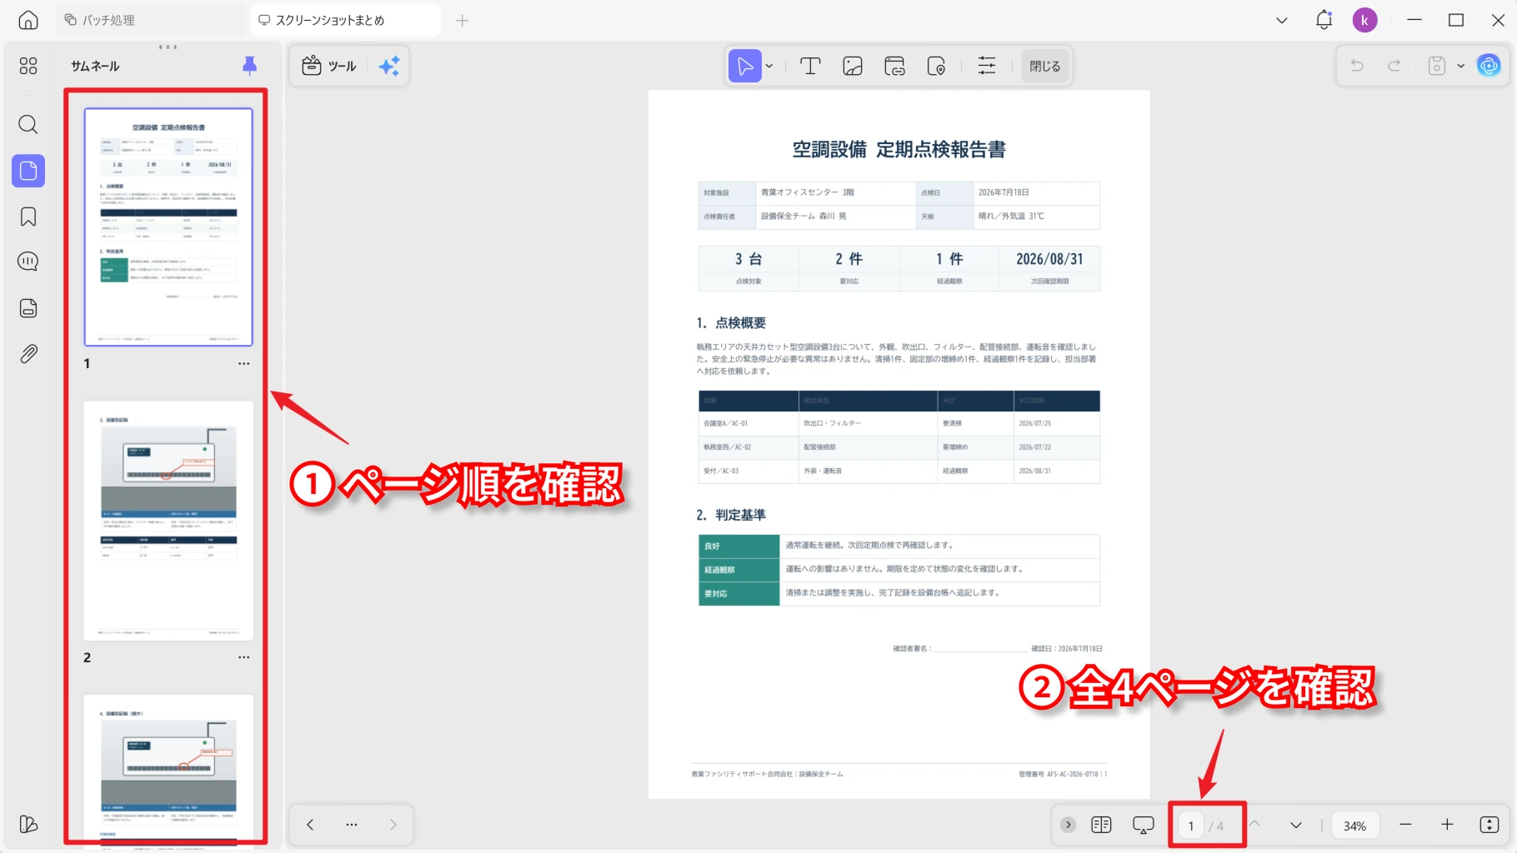Click the save icon
Viewport: 1517px width, 853px height.
pos(1437,66)
